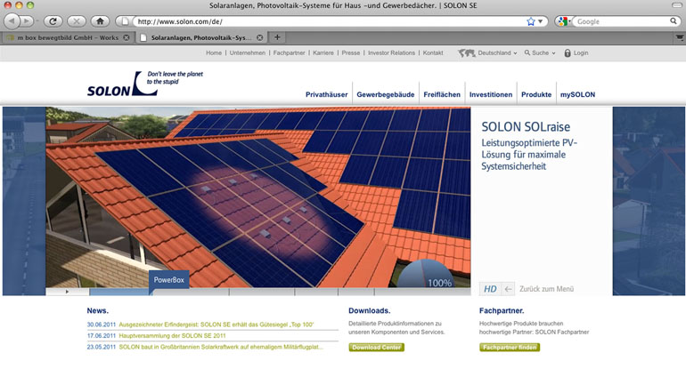686x385 pixels.
Task: Open the Investitionen menu
Action: 491,94
